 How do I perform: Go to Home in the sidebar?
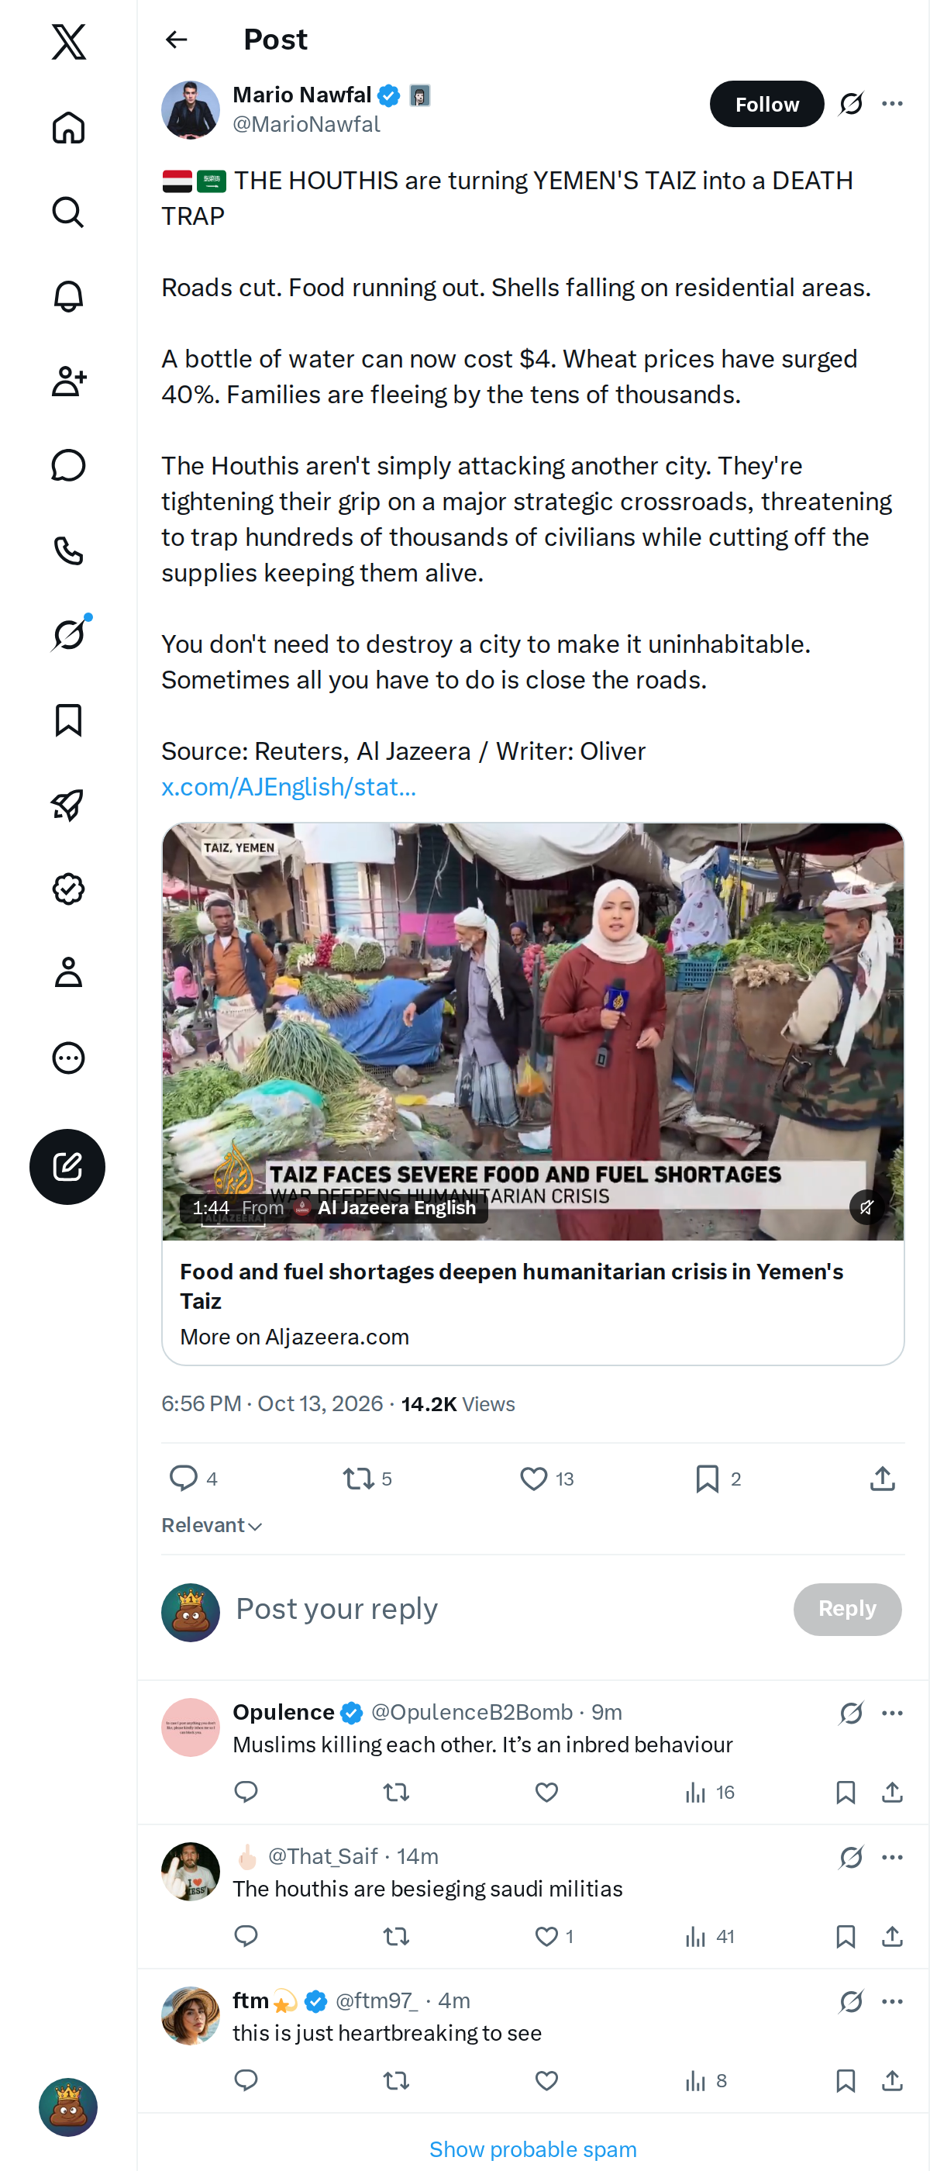pos(68,128)
